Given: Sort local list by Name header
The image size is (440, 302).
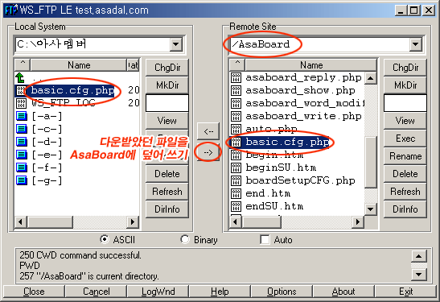Looking at the screenshot, I should pyautogui.click(x=79, y=65).
